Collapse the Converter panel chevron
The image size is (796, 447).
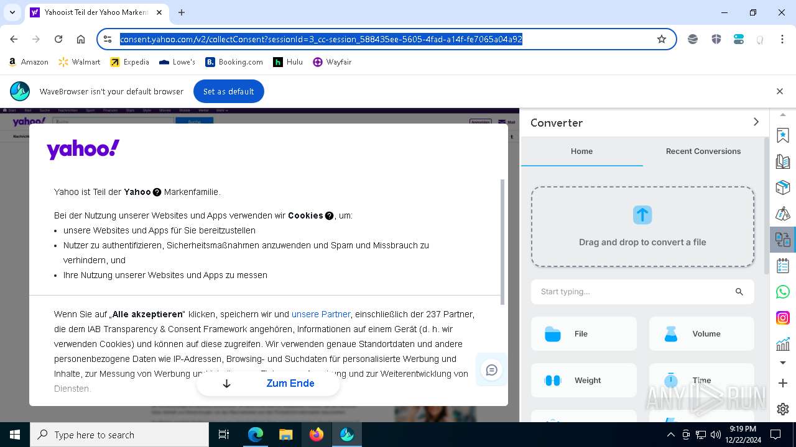click(756, 122)
